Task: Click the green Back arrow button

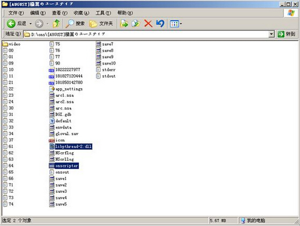Action: pos(11,24)
